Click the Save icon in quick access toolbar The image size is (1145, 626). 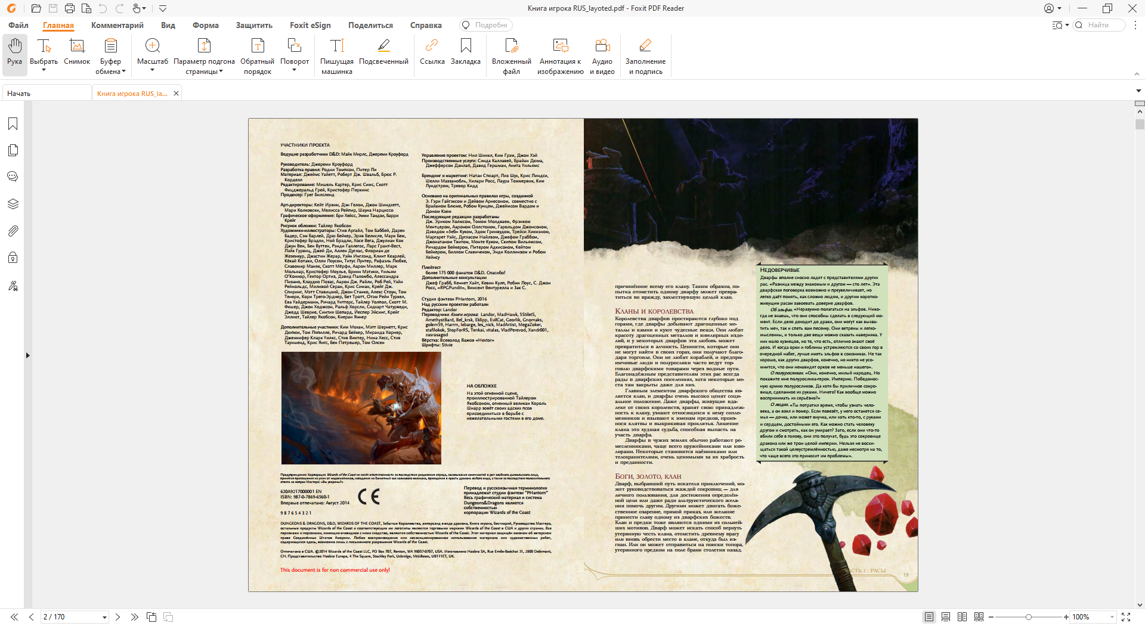53,8
